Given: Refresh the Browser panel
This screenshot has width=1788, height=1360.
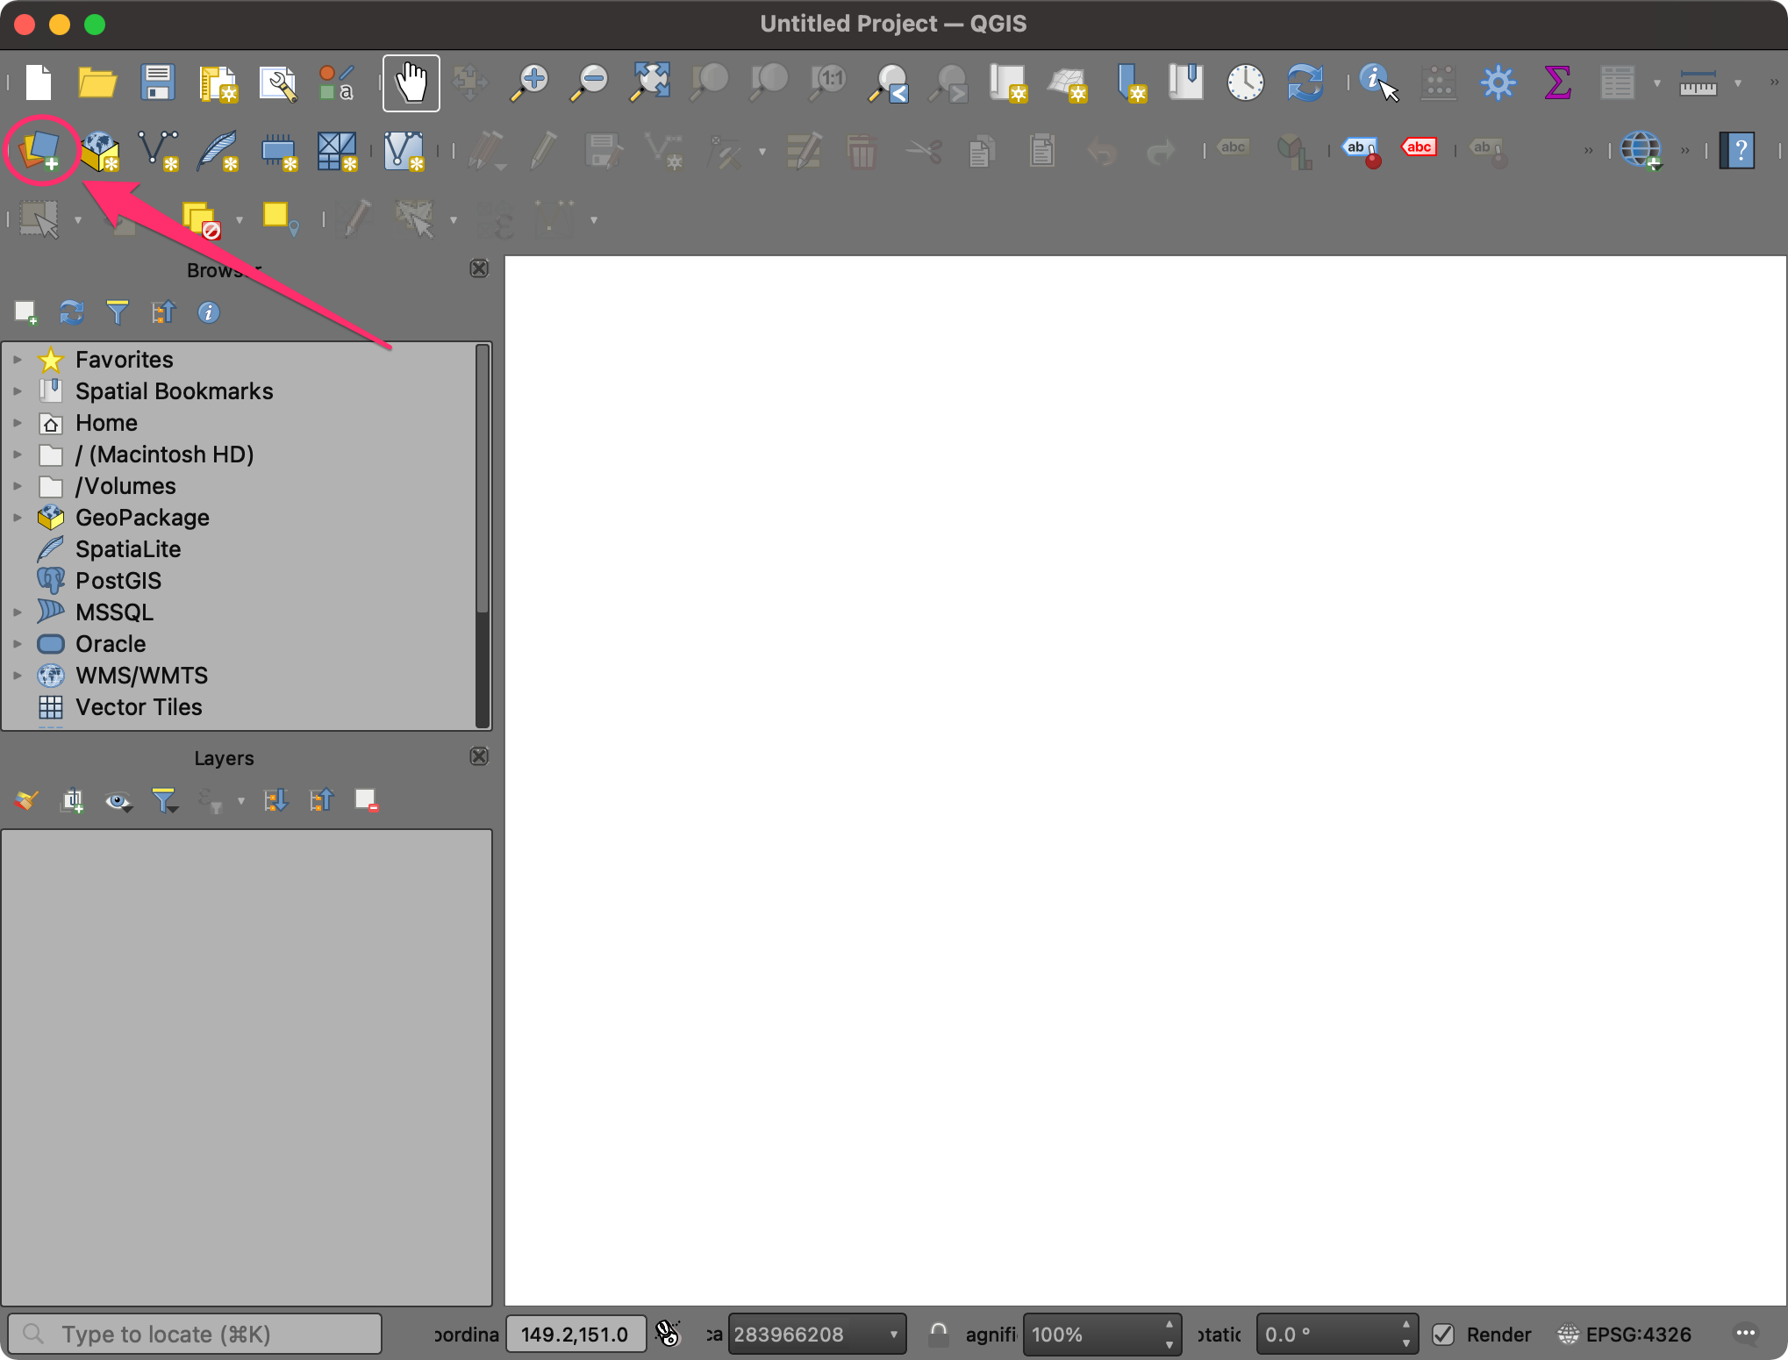Looking at the screenshot, I should point(72,312).
